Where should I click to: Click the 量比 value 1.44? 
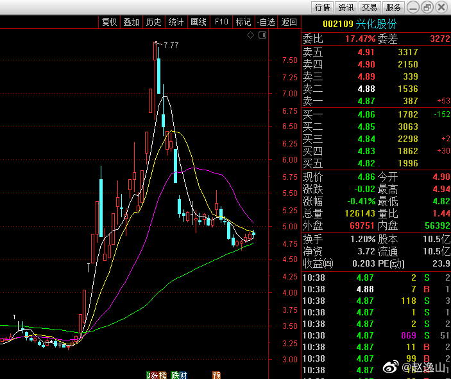[441, 213]
